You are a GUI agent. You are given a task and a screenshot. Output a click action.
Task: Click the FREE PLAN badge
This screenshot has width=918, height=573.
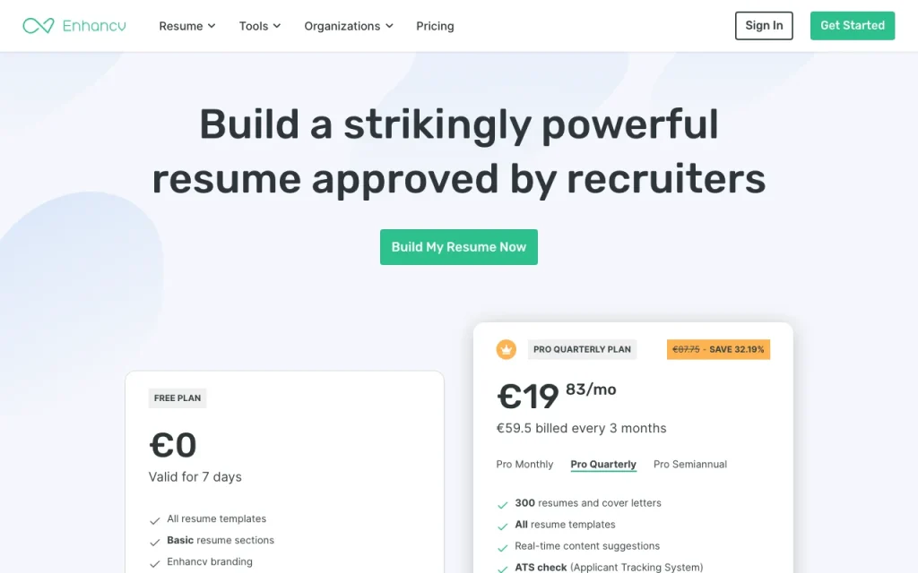click(178, 398)
